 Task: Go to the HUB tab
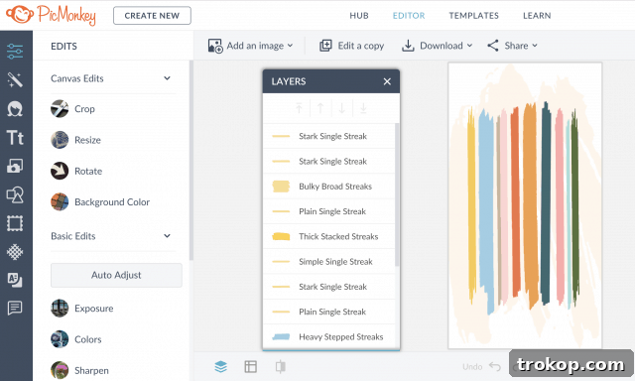point(359,16)
